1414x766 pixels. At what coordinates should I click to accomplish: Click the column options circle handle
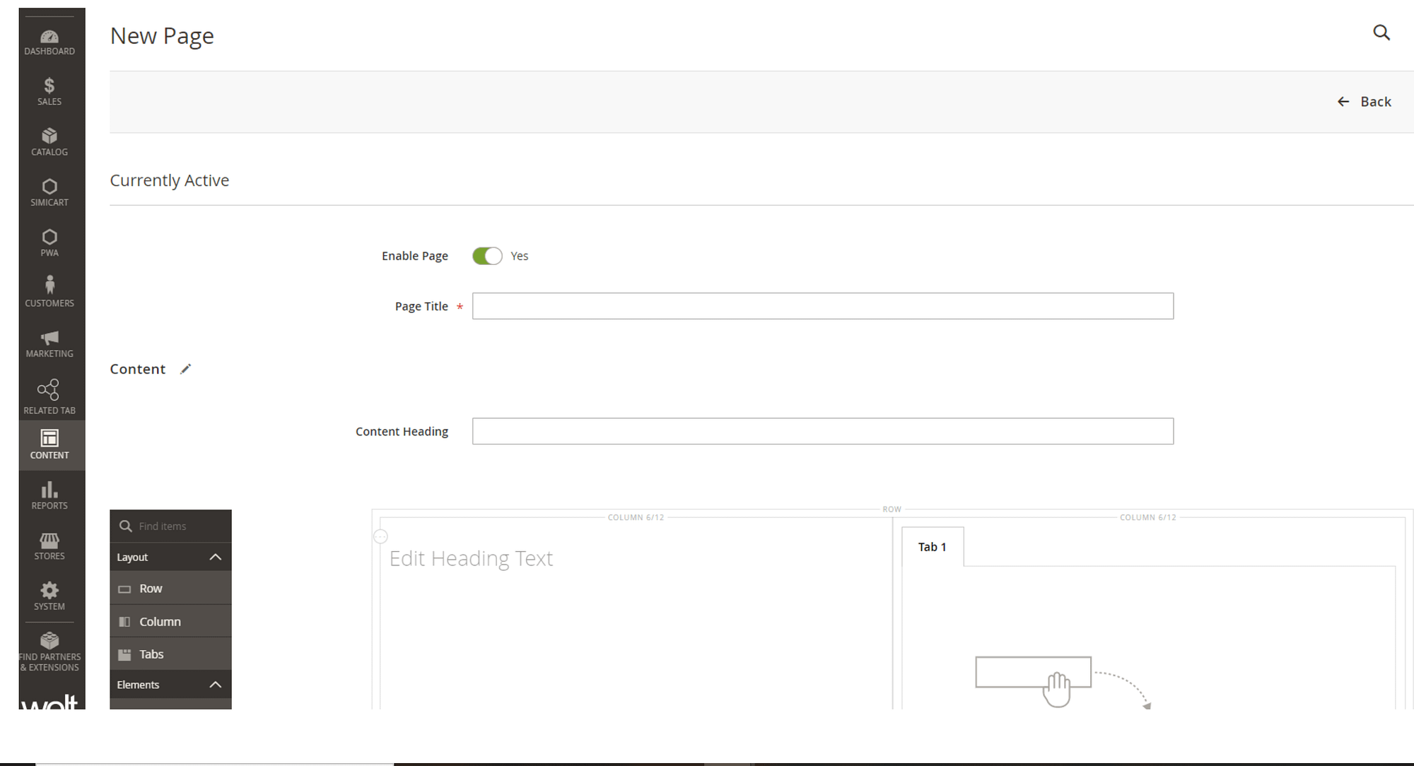(x=380, y=537)
